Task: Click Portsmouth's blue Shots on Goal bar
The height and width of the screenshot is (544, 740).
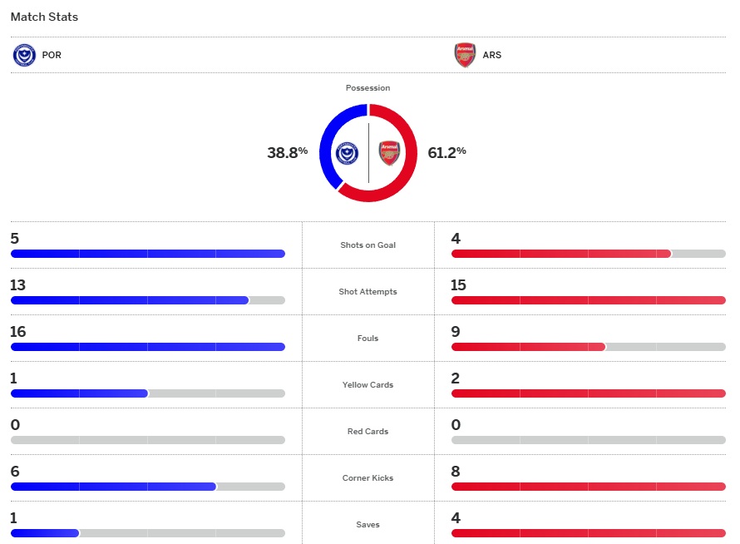Action: (148, 254)
